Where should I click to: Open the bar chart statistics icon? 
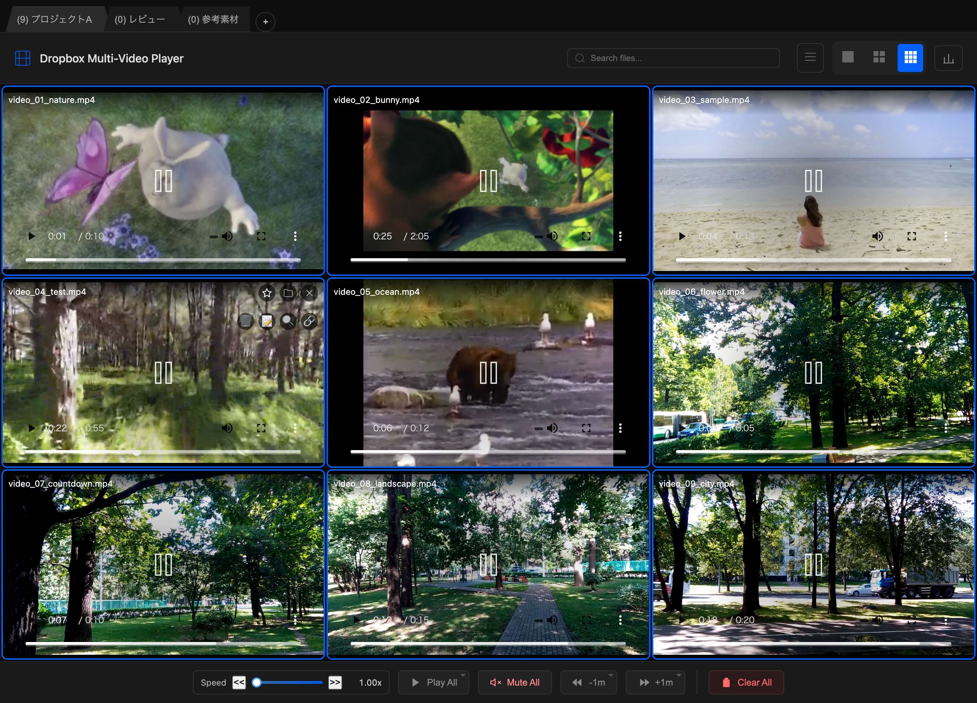[x=948, y=58]
